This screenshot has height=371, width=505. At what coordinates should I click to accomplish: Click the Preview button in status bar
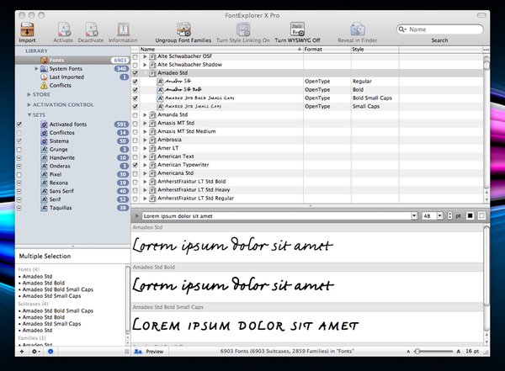[155, 352]
